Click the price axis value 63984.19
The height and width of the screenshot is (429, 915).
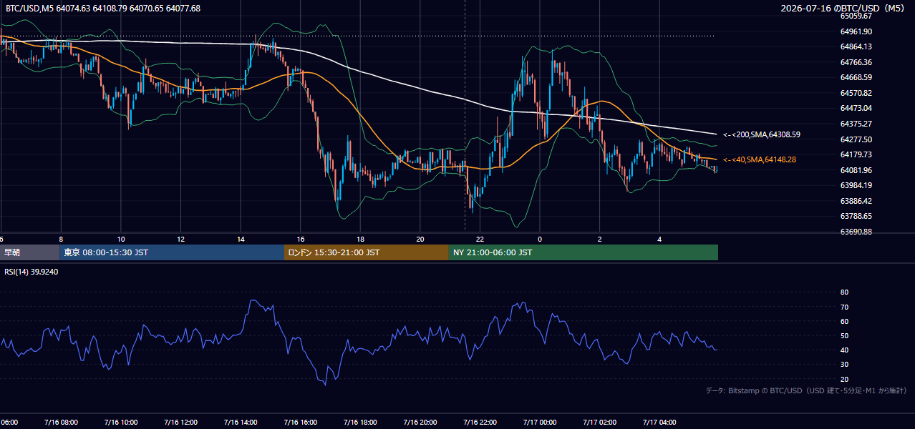(856, 185)
